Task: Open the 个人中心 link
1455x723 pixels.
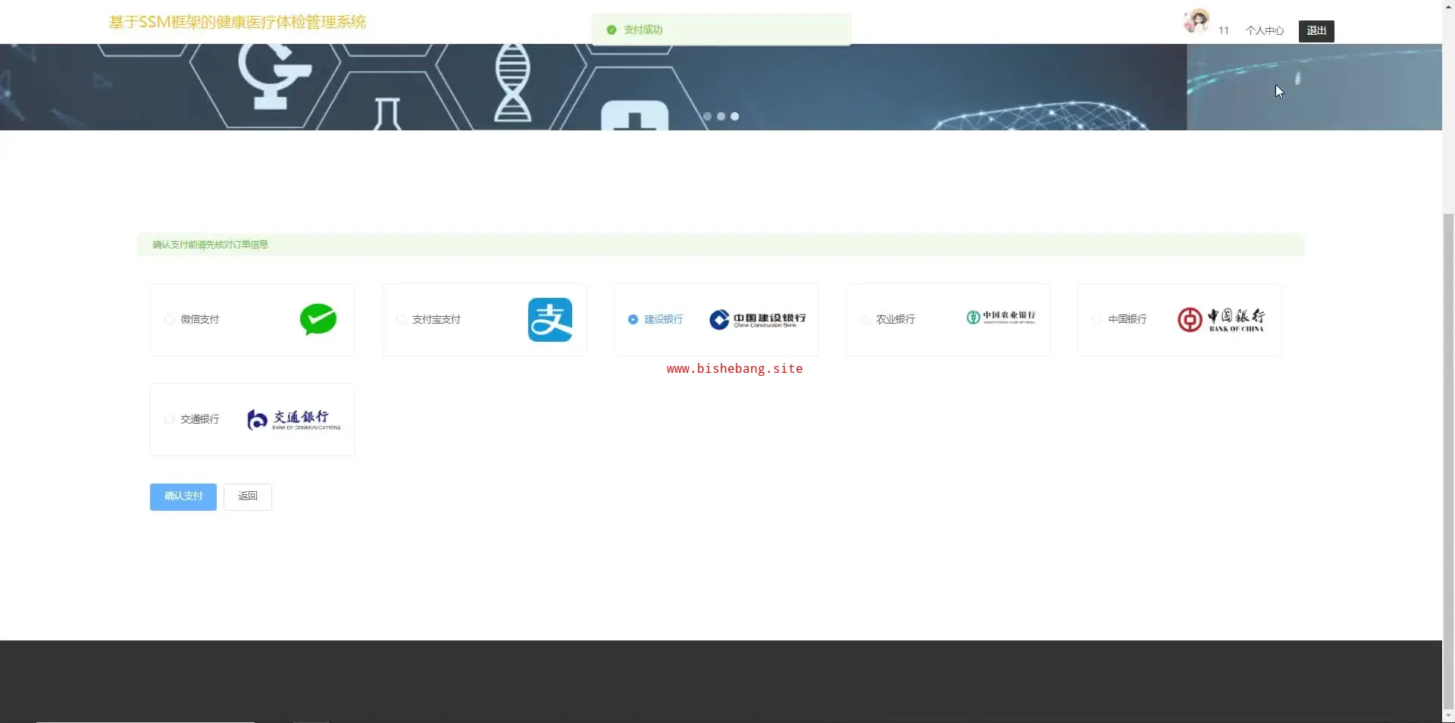Action: click(x=1265, y=31)
